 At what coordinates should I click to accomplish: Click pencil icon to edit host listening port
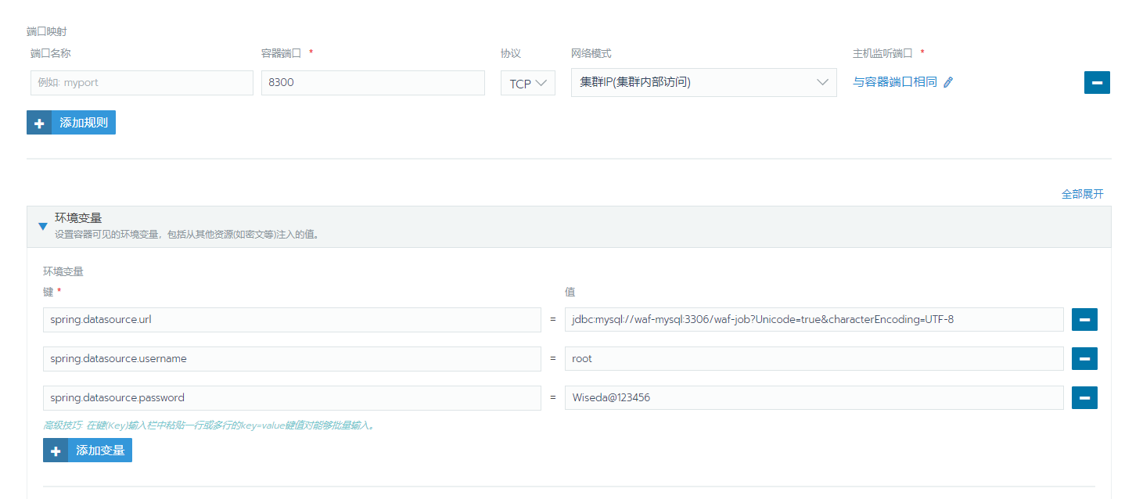pyautogui.click(x=948, y=82)
